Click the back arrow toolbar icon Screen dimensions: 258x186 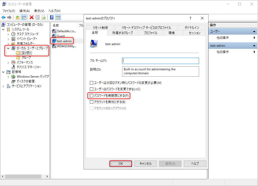point(3,17)
